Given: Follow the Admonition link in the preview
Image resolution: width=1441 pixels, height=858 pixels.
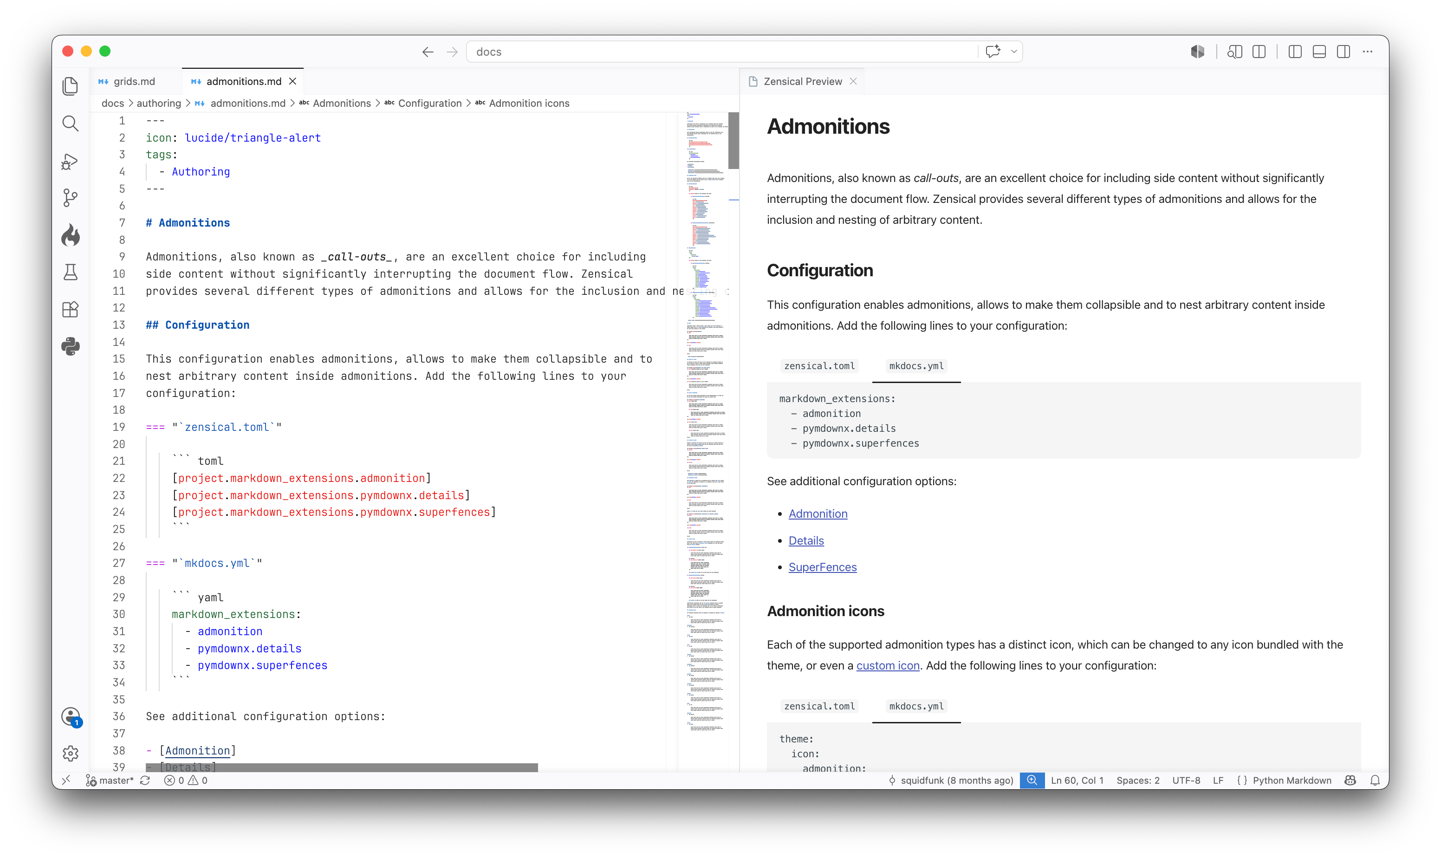Looking at the screenshot, I should pyautogui.click(x=818, y=513).
